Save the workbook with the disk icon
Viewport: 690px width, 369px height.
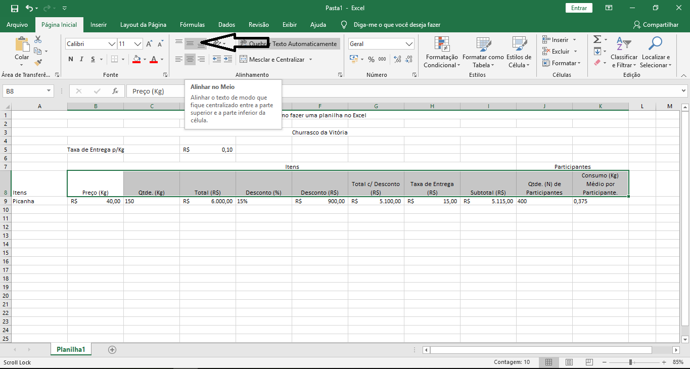[15, 8]
